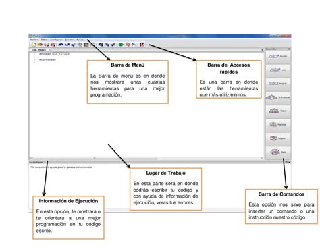Choose the Save As toolbar icon

coord(53,45)
